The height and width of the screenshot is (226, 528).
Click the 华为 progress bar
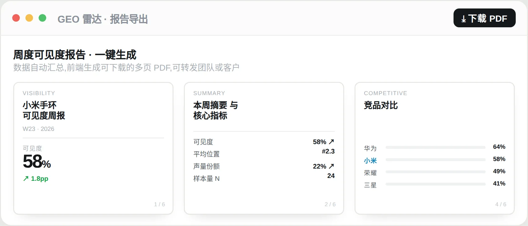(x=436, y=147)
